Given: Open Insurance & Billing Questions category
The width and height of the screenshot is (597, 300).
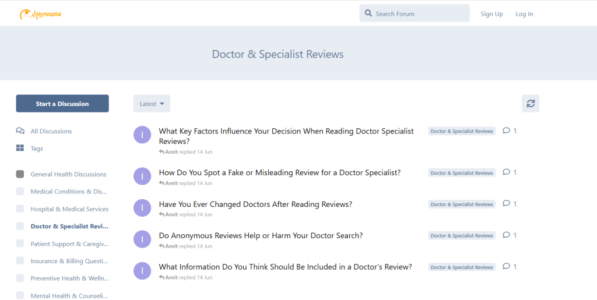Looking at the screenshot, I should click(69, 262).
